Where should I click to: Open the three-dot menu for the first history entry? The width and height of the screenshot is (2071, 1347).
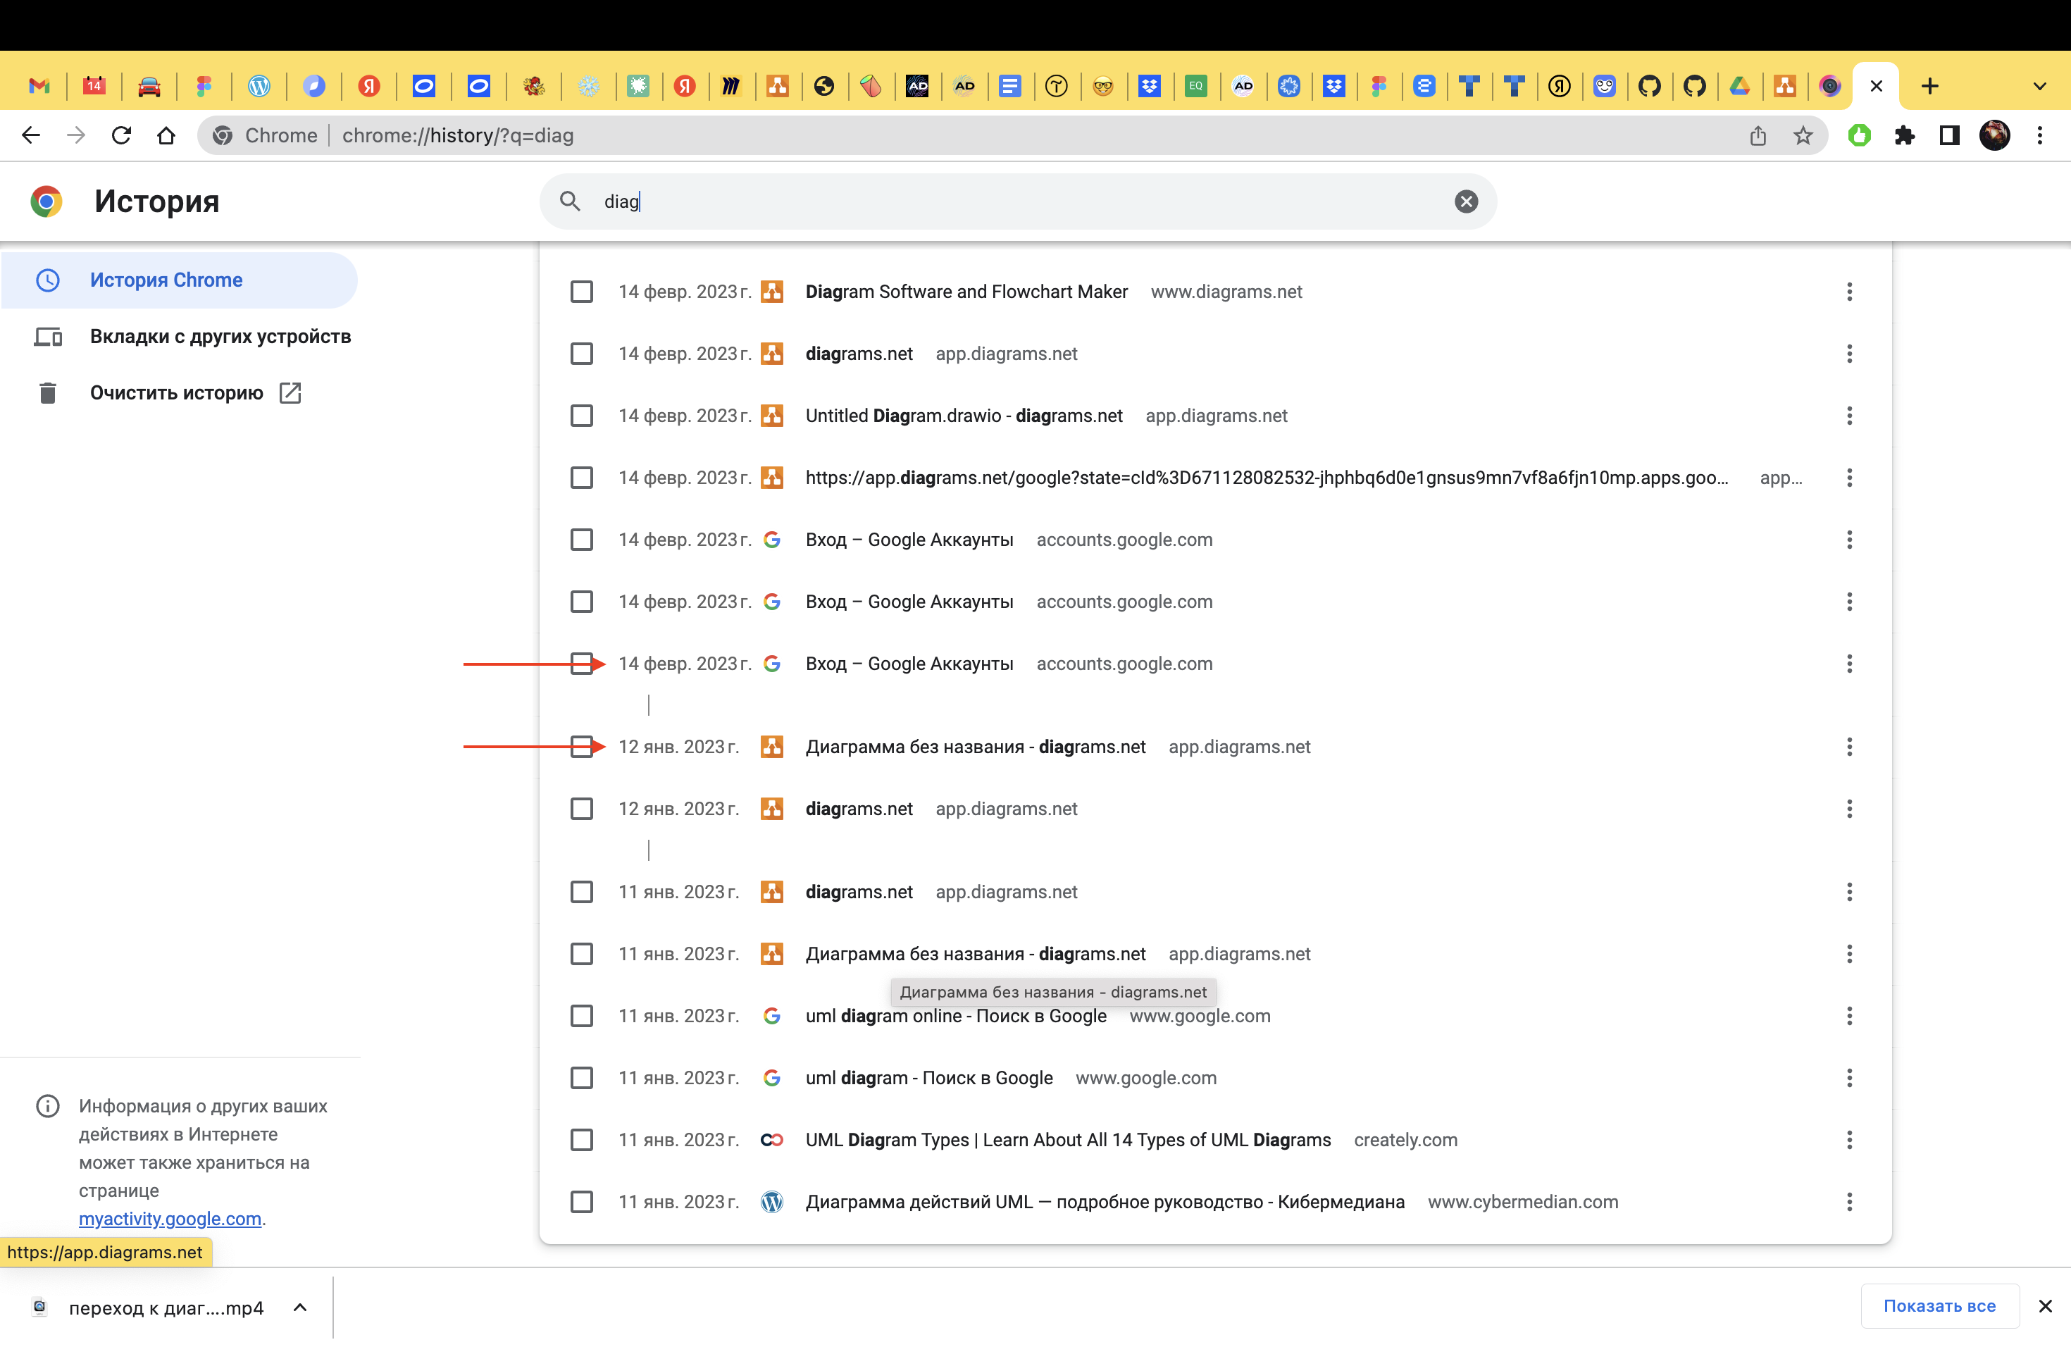1849,292
